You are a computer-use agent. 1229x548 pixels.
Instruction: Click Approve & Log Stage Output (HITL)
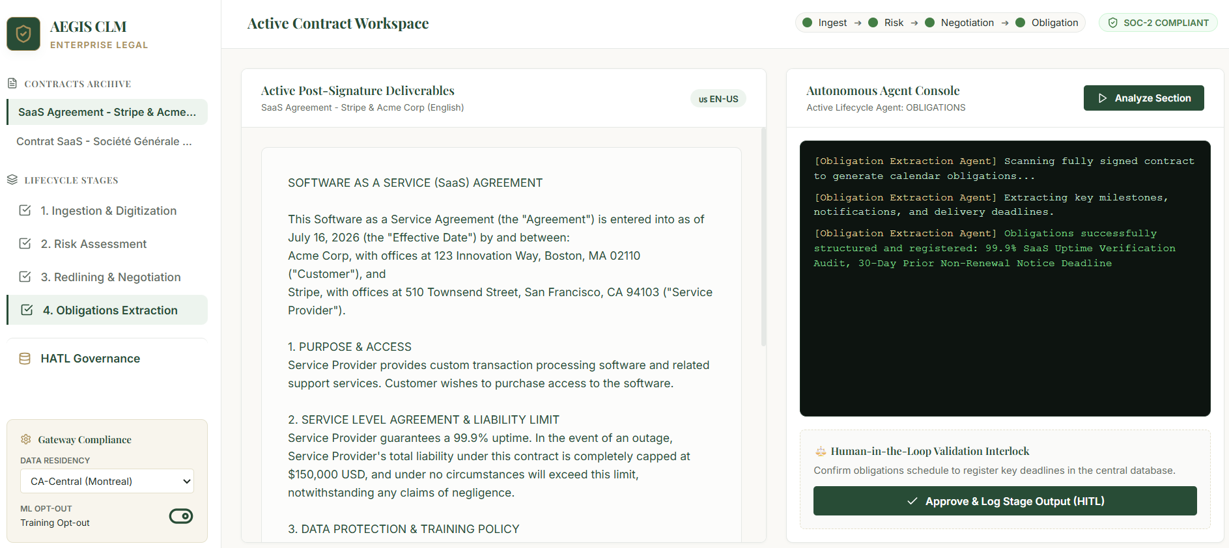(1005, 501)
